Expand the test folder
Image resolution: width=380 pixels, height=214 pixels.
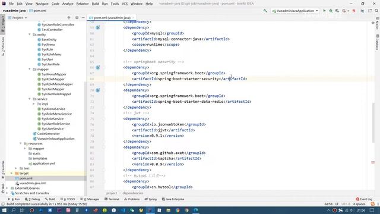point(16,168)
